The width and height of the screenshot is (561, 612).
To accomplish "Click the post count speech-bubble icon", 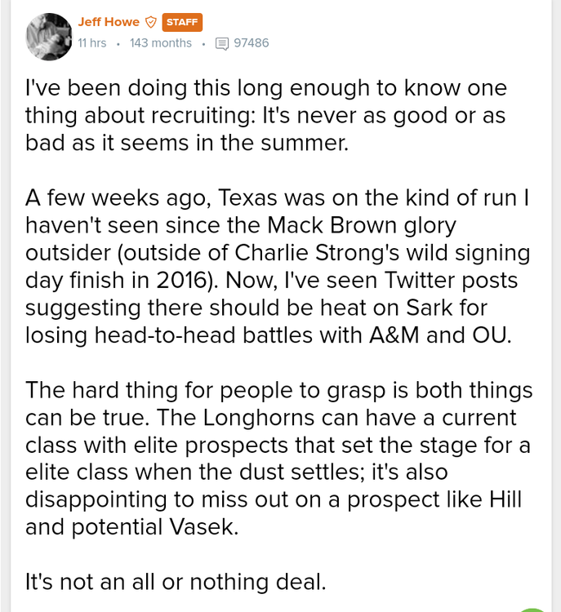I will (221, 44).
